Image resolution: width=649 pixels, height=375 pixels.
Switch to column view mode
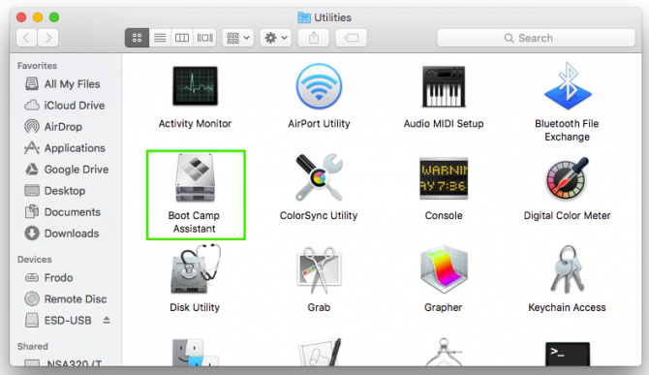pyautogui.click(x=182, y=38)
